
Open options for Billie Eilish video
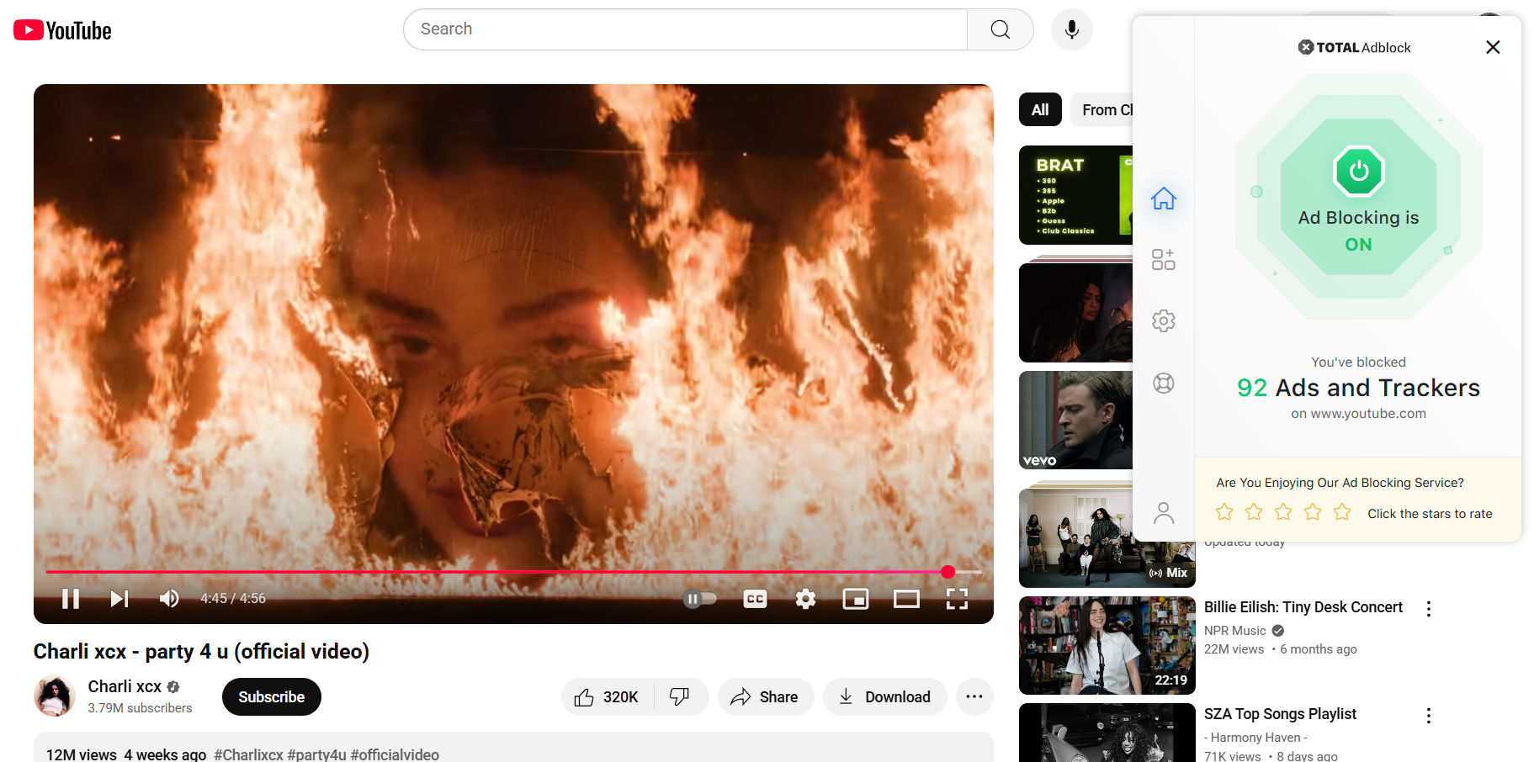point(1428,609)
